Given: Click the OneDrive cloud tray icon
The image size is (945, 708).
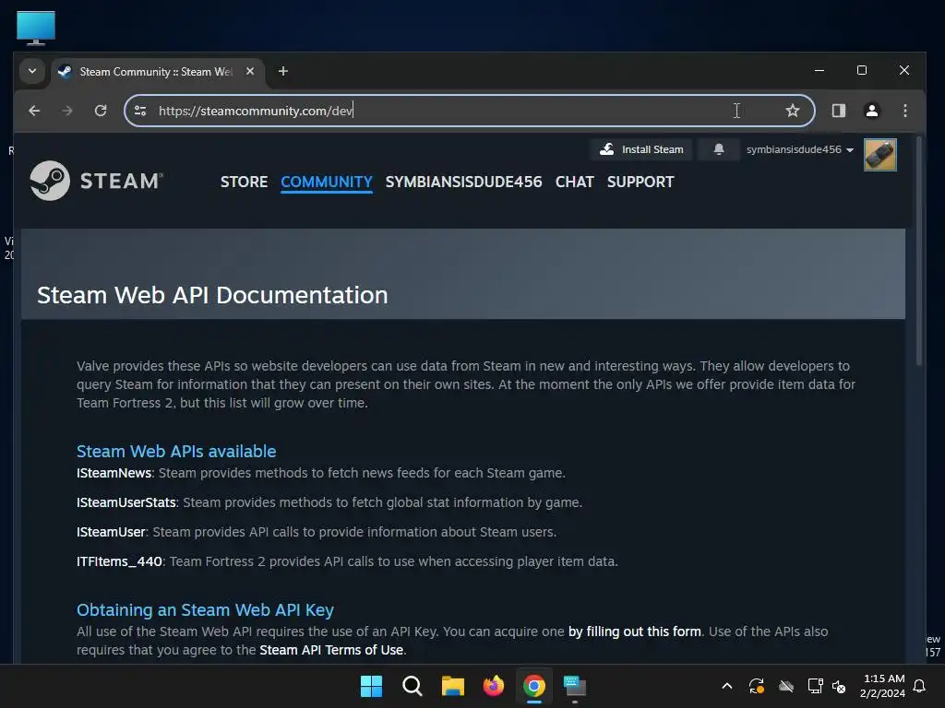Looking at the screenshot, I should click(x=786, y=686).
